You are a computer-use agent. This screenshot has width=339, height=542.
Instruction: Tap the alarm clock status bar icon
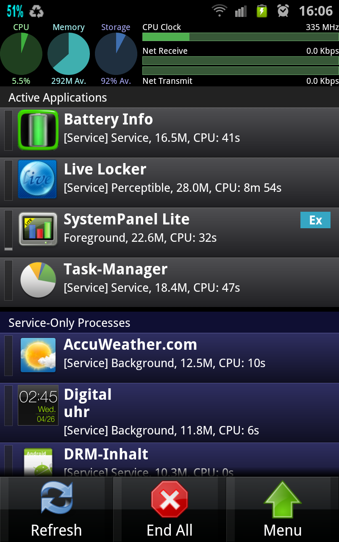click(283, 11)
